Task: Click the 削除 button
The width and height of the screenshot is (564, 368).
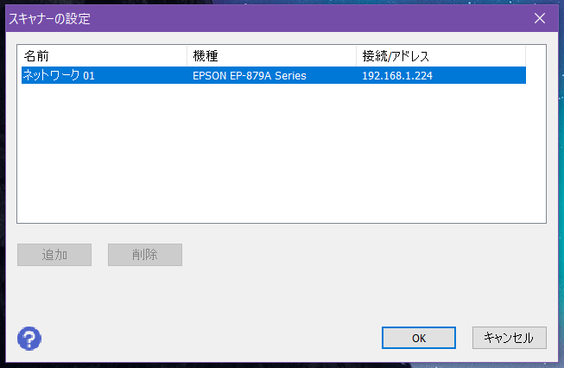Action: tap(145, 255)
